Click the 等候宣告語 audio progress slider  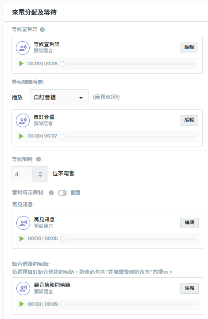point(127,64)
